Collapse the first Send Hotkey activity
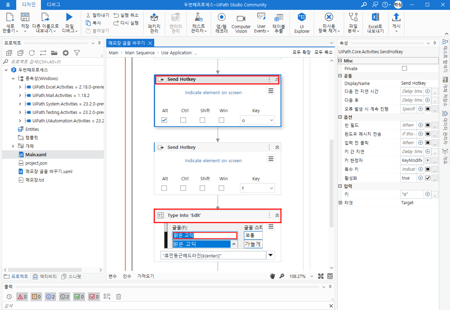The image size is (450, 310). (x=277, y=79)
